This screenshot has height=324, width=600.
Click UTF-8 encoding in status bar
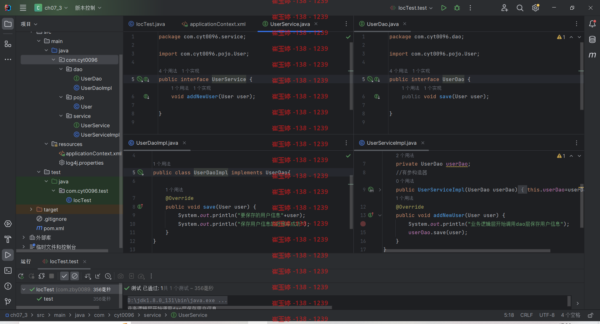pos(547,315)
